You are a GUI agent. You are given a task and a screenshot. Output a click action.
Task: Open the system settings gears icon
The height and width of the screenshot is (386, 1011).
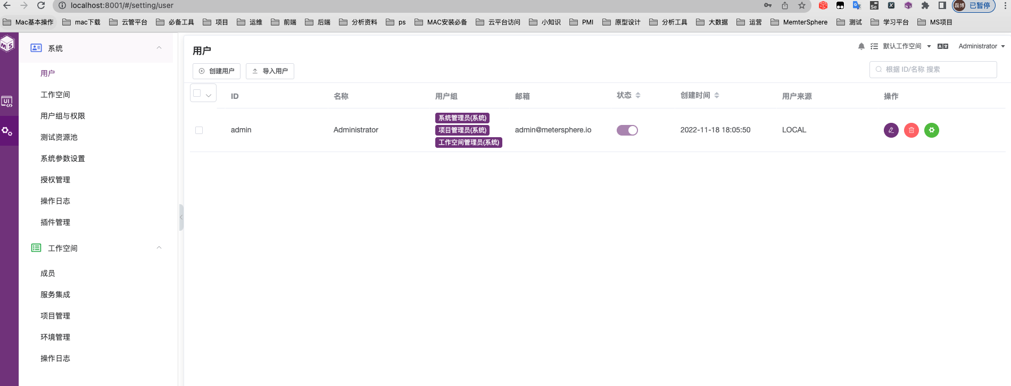(7, 131)
